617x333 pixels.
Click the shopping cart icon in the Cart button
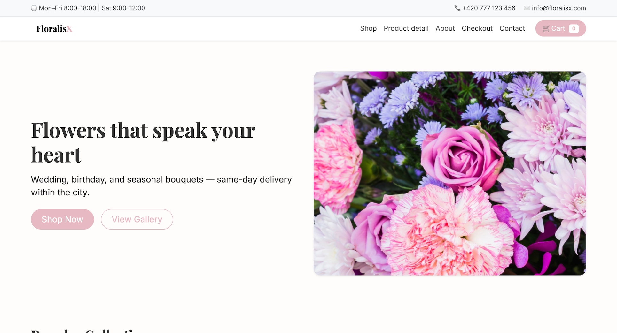pos(546,28)
